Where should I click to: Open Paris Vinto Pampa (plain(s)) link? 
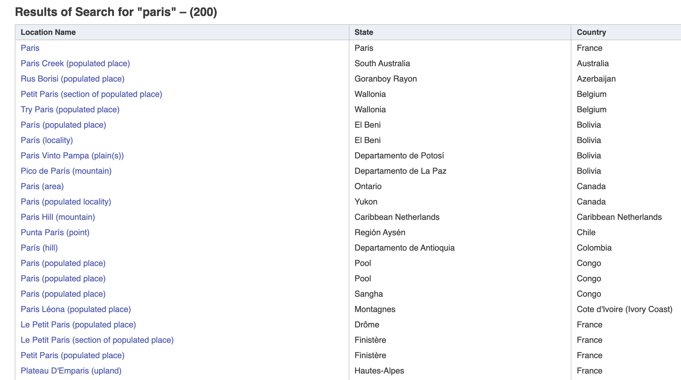click(72, 155)
